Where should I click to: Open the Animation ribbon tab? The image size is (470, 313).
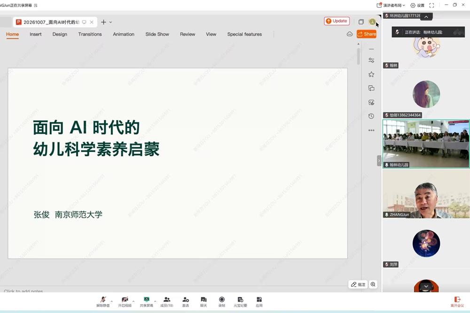[x=124, y=34]
